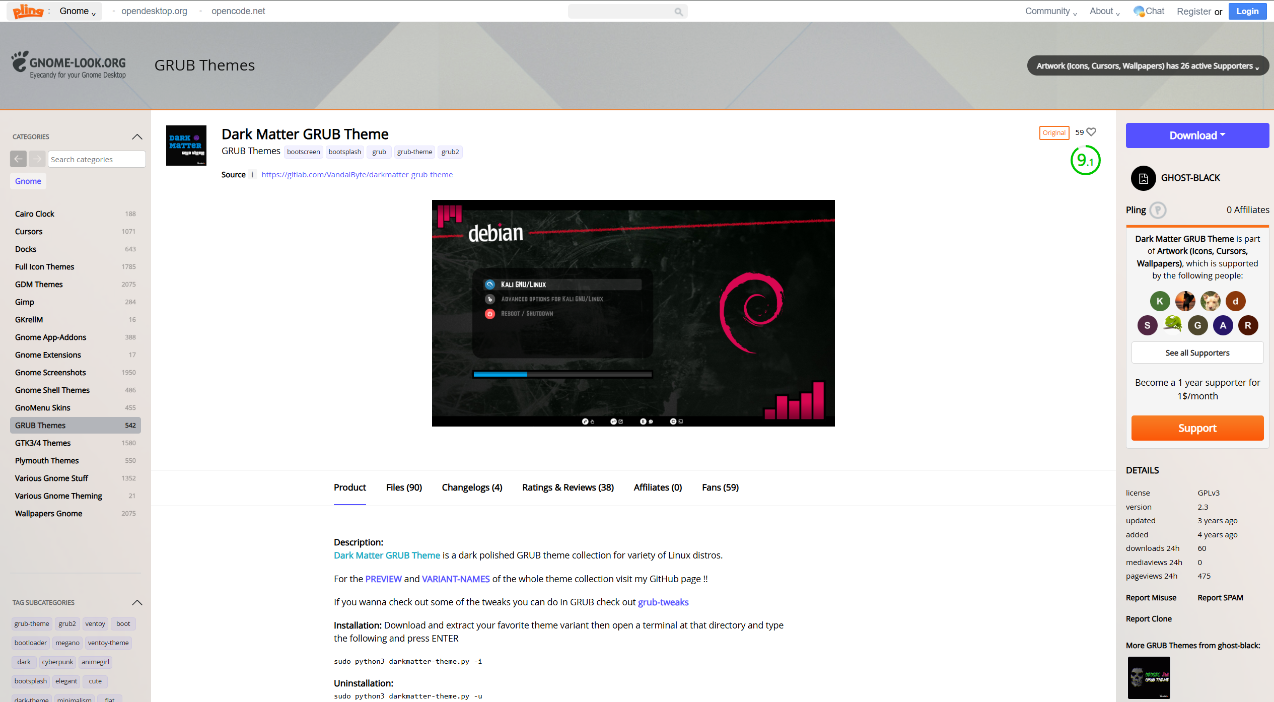This screenshot has height=702, width=1274.
Task: Collapse the Tag Subcategories section chevron
Action: [137, 603]
